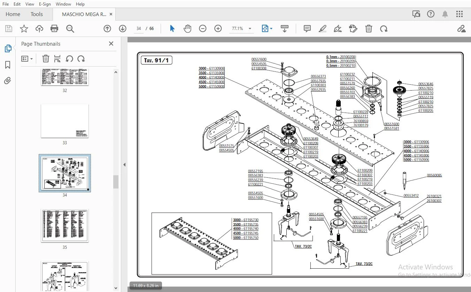This screenshot has width=471, height=292.
Task: Go to the previous page
Action: pos(107,29)
